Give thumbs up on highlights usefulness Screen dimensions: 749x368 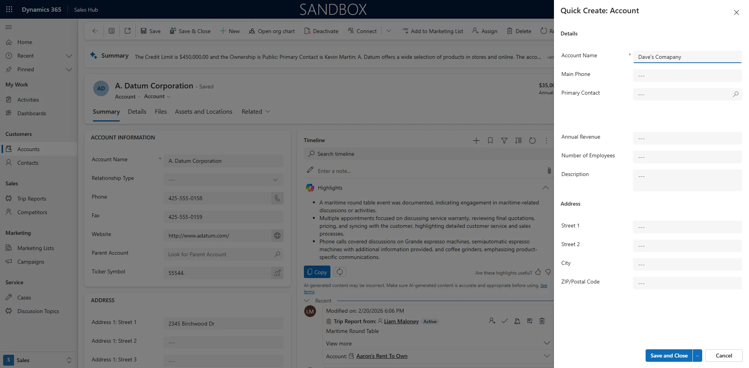[538, 273]
